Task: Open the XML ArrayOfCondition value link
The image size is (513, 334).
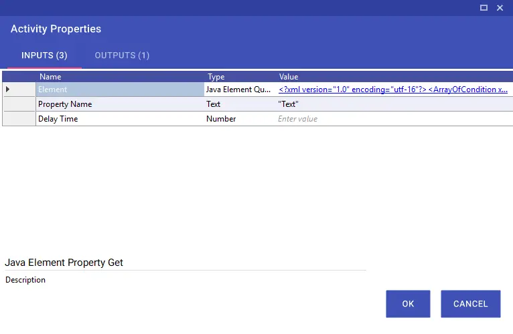Action: click(x=393, y=90)
